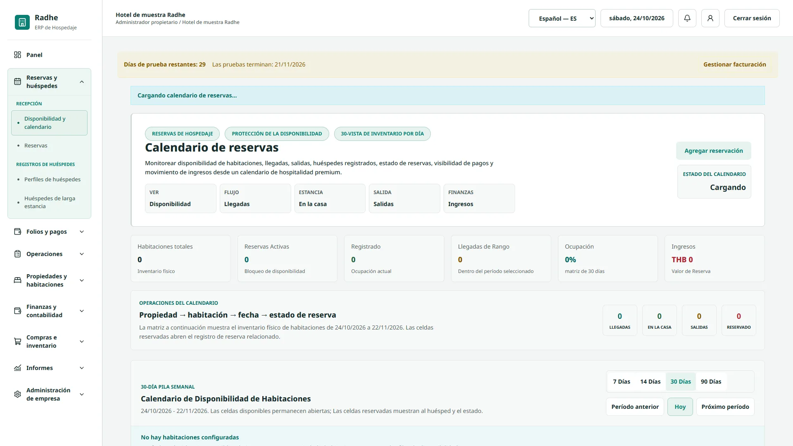This screenshot has width=793, height=446.
Task: Open the Español — ES language dropdown
Action: [562, 18]
